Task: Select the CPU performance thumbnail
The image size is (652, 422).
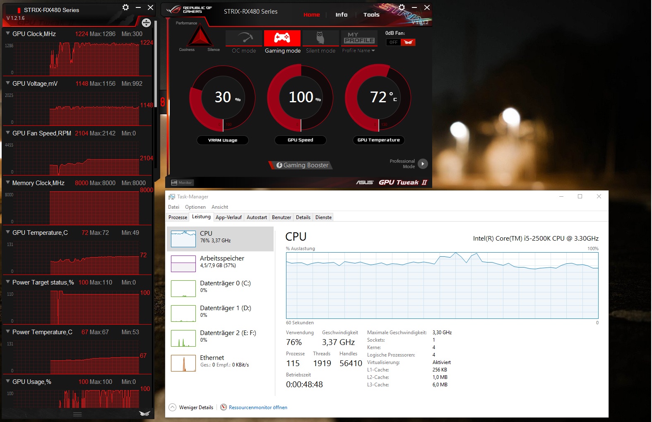Action: pos(183,239)
